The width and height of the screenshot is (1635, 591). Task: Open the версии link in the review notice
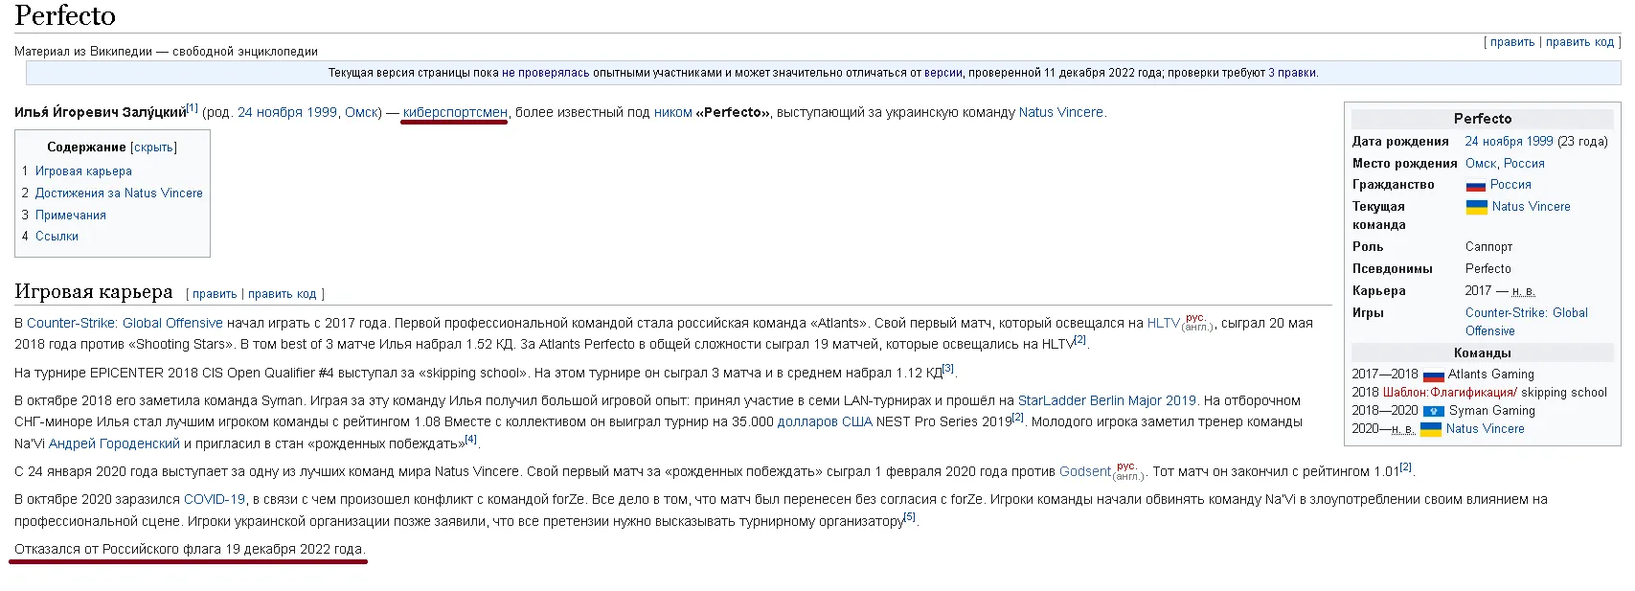click(943, 73)
